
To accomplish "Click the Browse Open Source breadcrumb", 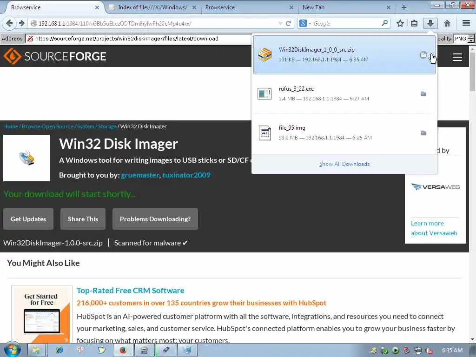I will [48, 126].
